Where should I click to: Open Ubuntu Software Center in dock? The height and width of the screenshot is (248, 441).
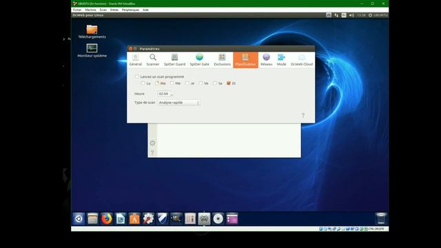[134, 219]
